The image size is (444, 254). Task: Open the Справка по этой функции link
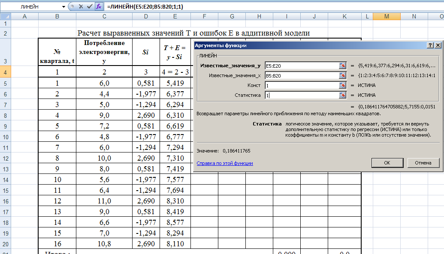(x=224, y=163)
